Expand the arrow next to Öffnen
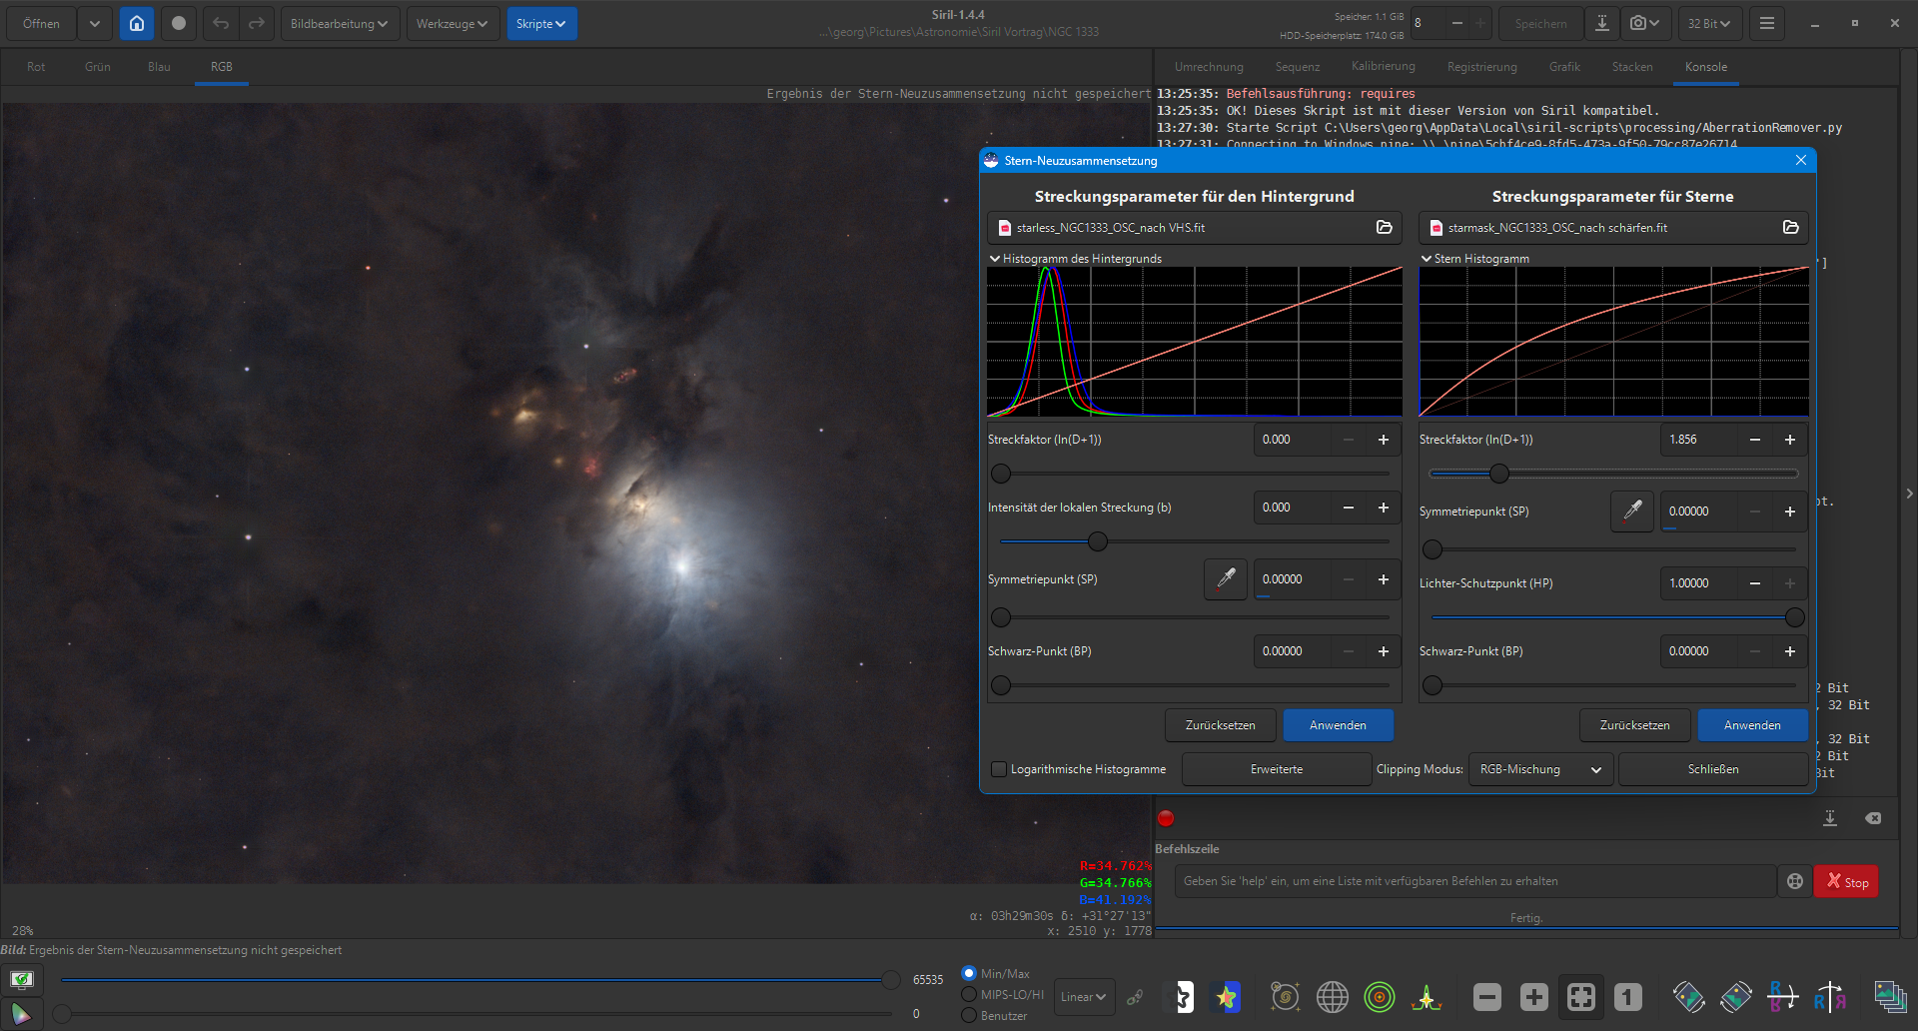 point(95,23)
